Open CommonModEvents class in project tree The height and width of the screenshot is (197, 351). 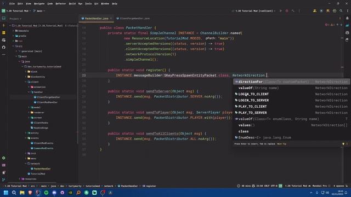pyautogui.click(x=42, y=148)
